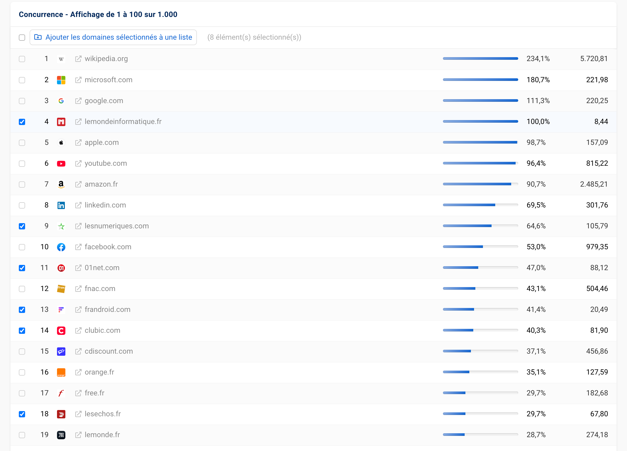The width and height of the screenshot is (627, 451).
Task: Click the 234,1% value for wikipedia.org
Action: 538,59
